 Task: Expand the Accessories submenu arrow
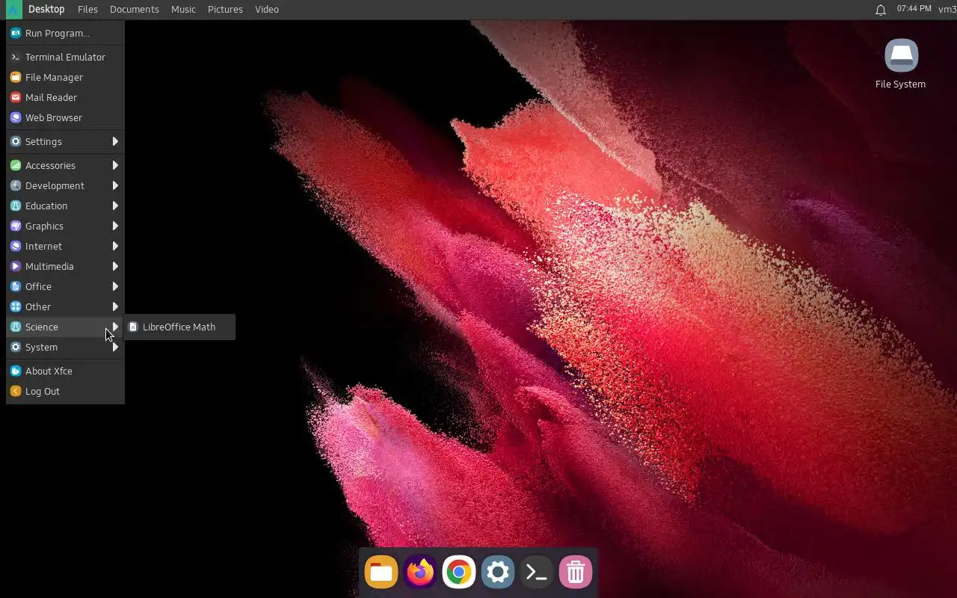point(115,165)
